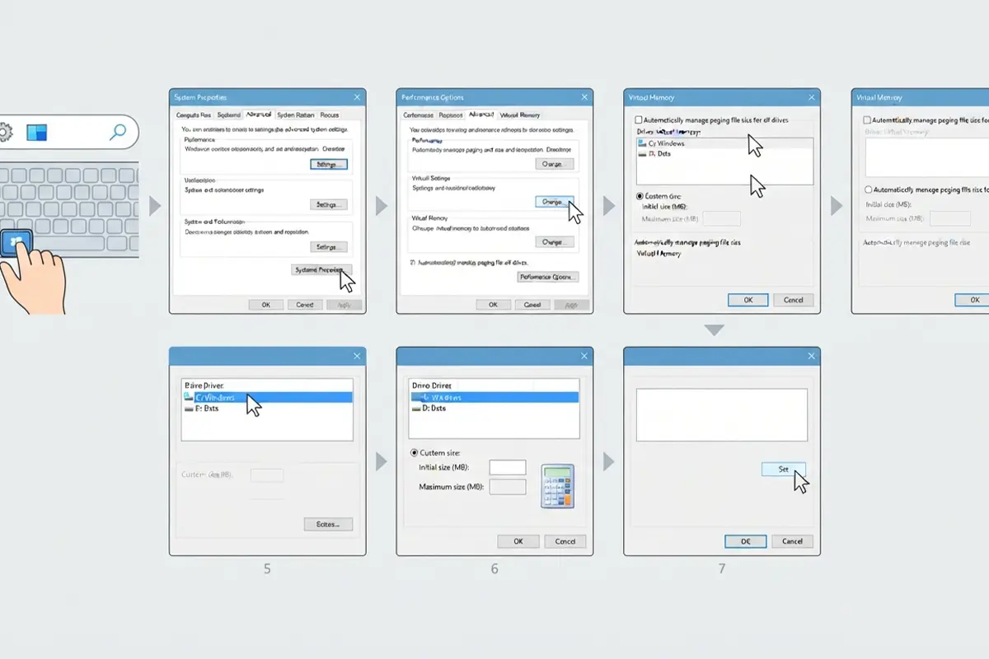This screenshot has width=989, height=659.
Task: Click the calculator icon in step 6 dialog
Action: (x=556, y=486)
